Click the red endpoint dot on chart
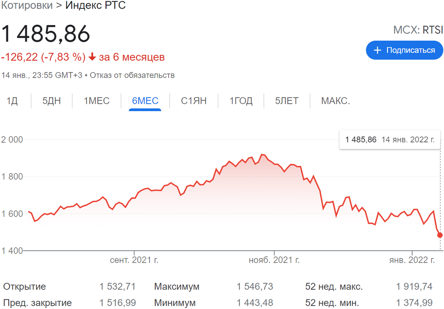The image size is (444, 309). [x=440, y=235]
